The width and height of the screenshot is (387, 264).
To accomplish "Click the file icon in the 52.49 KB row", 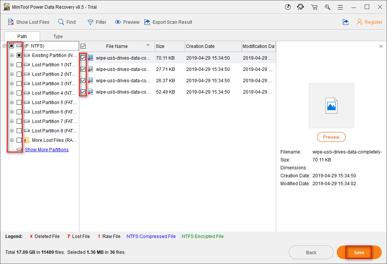I will (90, 92).
